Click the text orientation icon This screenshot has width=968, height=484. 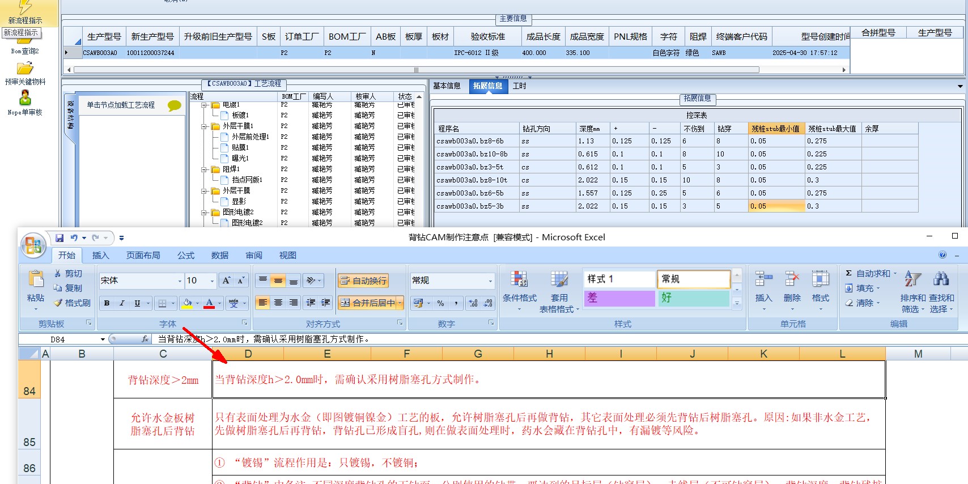[311, 280]
